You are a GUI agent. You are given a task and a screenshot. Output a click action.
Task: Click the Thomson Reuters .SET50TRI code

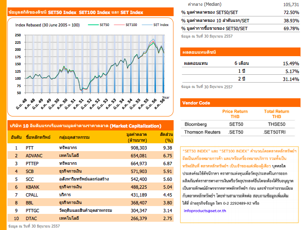(274, 132)
